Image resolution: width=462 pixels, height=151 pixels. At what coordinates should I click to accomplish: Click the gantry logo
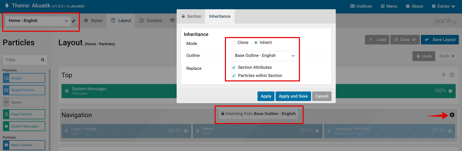[445, 21]
